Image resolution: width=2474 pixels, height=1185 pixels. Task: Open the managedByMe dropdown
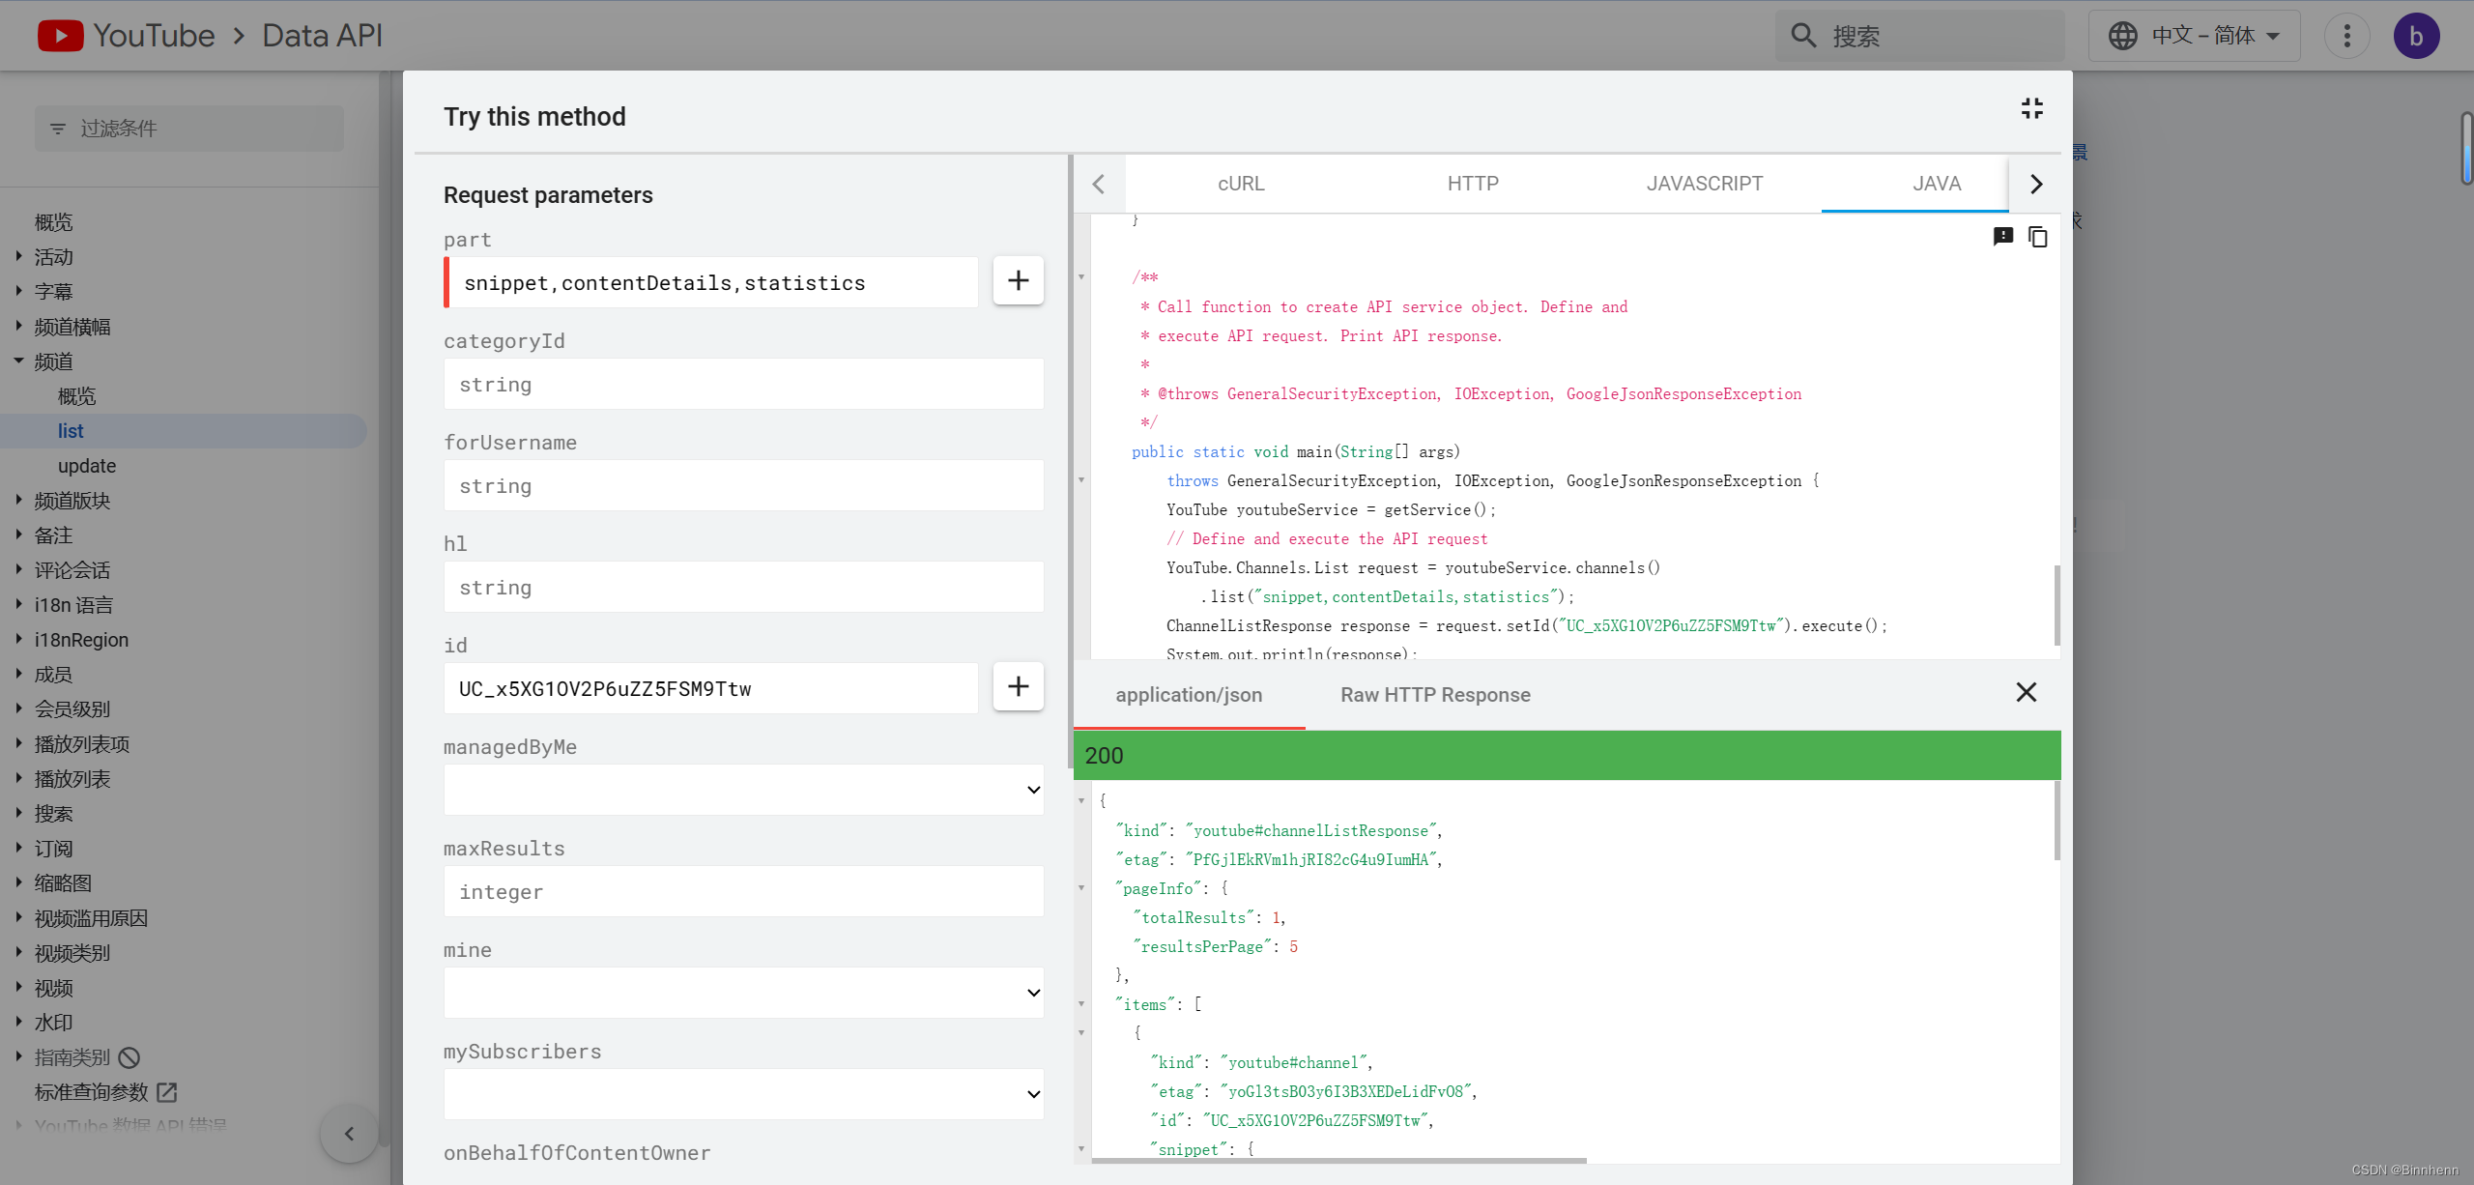click(743, 790)
